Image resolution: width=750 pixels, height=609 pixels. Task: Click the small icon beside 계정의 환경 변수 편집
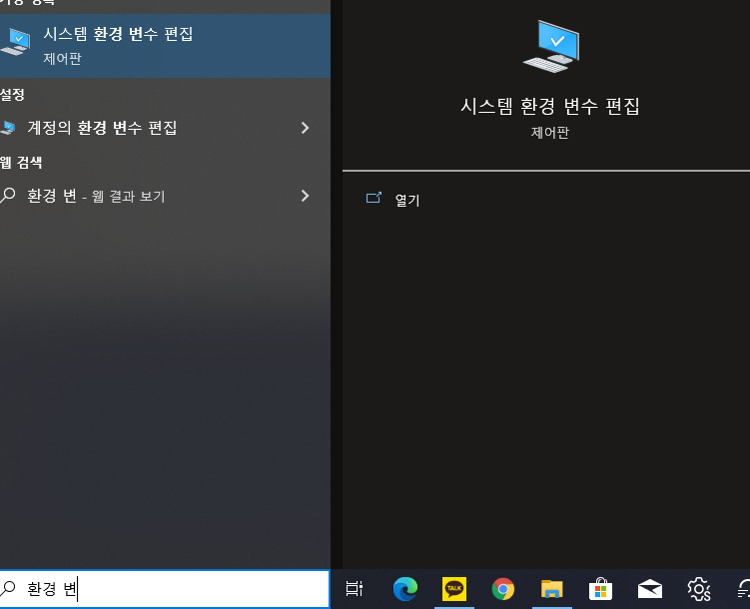(x=8, y=128)
